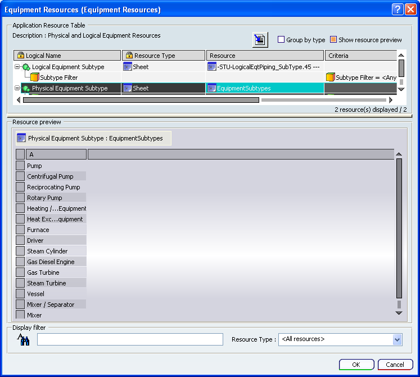Confirm with the OK button
The width and height of the screenshot is (420, 377).
[356, 365]
